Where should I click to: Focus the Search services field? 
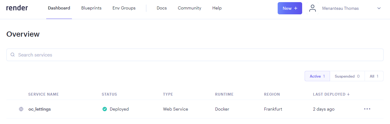(195, 55)
